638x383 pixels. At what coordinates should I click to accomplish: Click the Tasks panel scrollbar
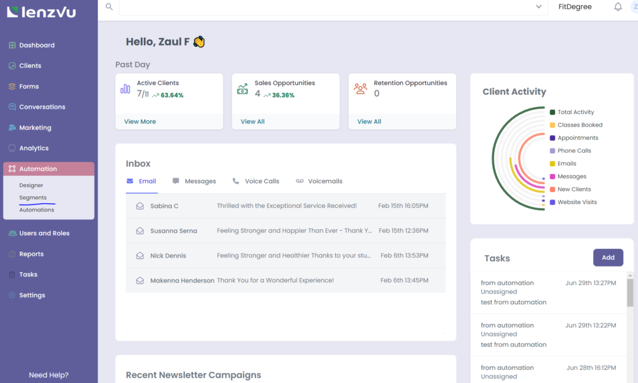click(x=630, y=293)
